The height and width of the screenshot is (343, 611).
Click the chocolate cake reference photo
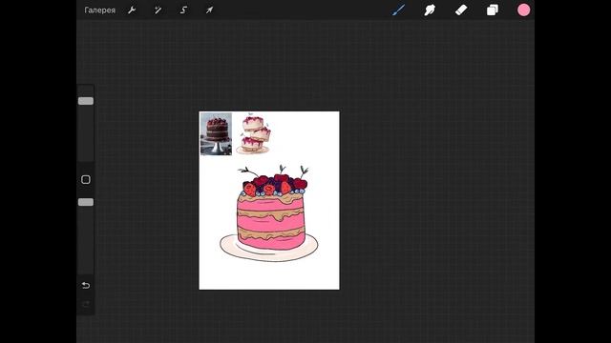coord(216,133)
